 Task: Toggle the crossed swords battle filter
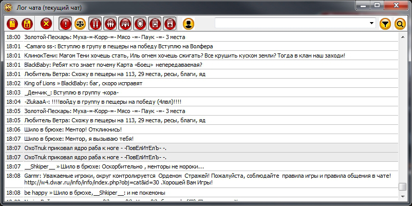click(x=96, y=24)
